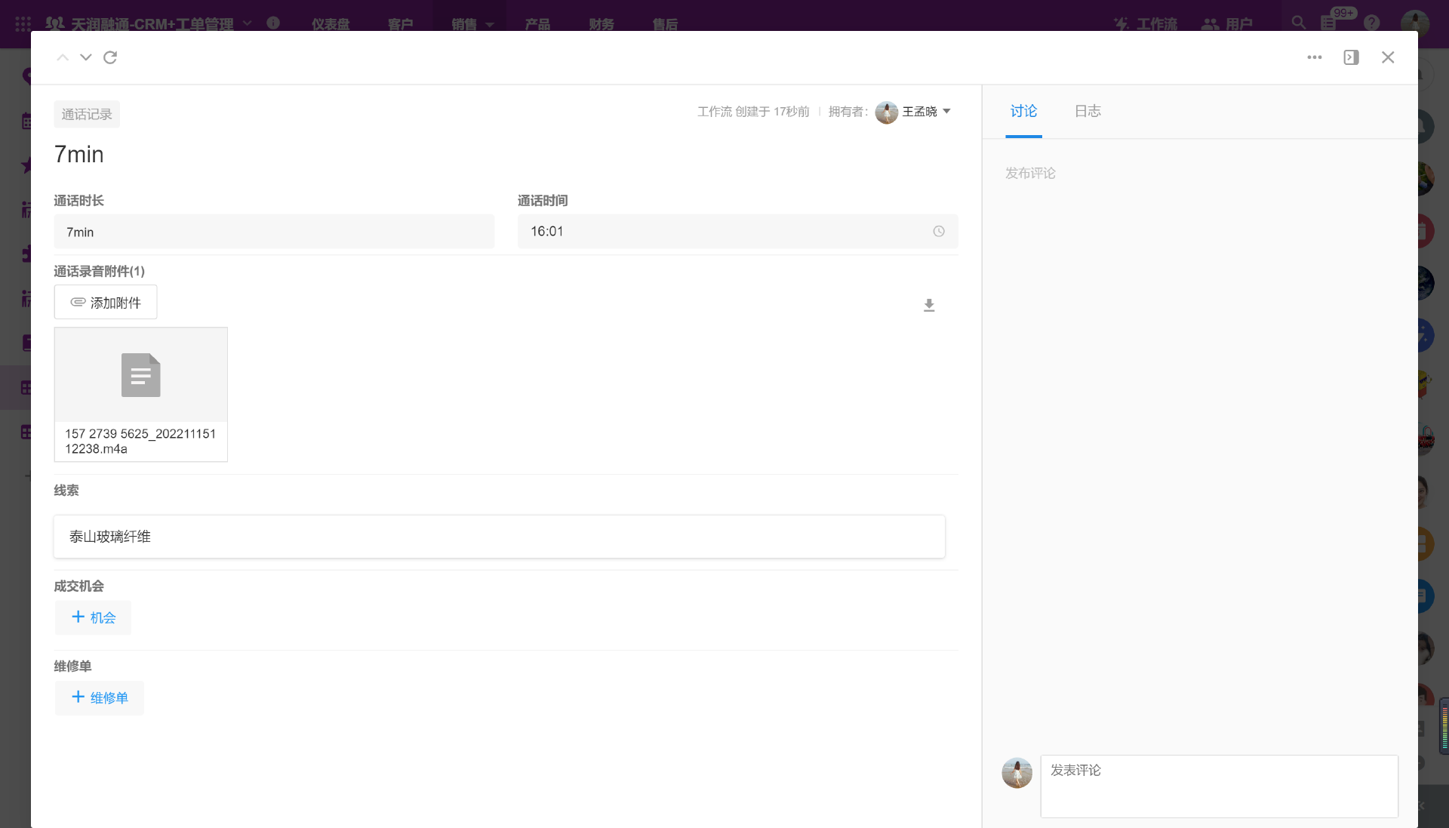Screen dimensions: 1449x828
Task: Edit the 通话时长 field value 7min
Action: (x=274, y=232)
